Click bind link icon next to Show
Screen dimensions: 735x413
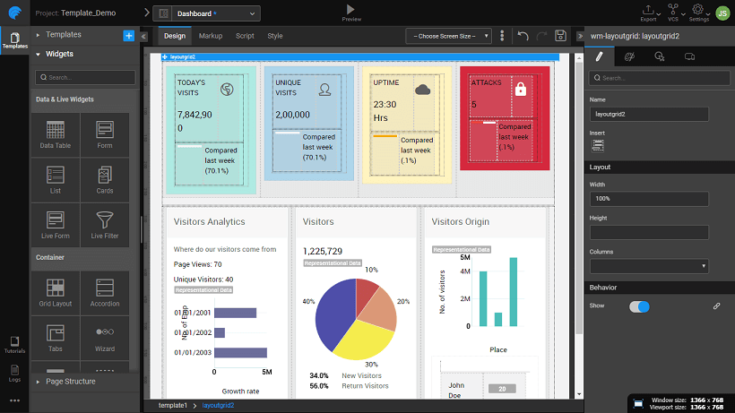716,306
